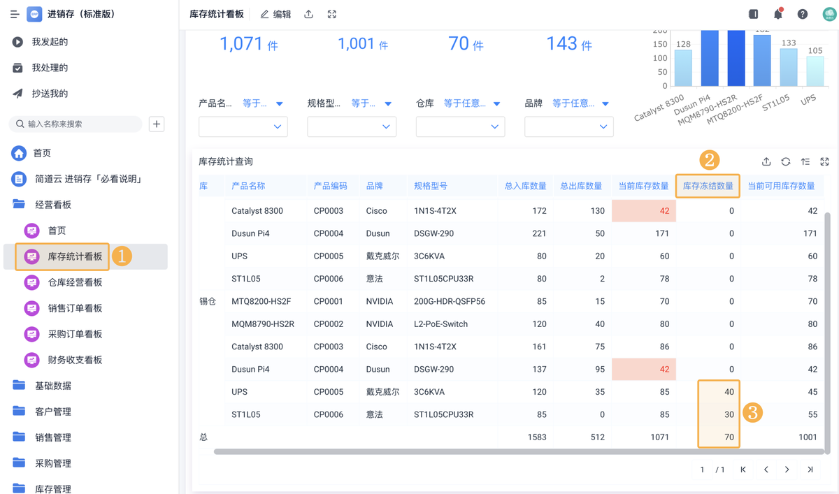Click the export icon next to 编辑
This screenshot has width=839, height=494.
click(x=308, y=14)
